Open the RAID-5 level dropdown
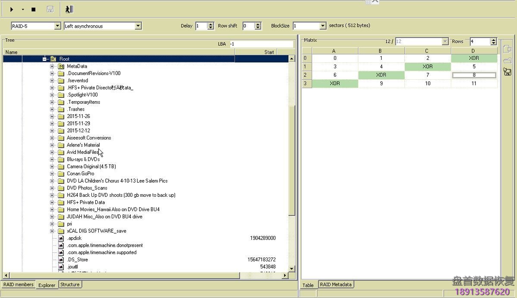 tap(59, 26)
